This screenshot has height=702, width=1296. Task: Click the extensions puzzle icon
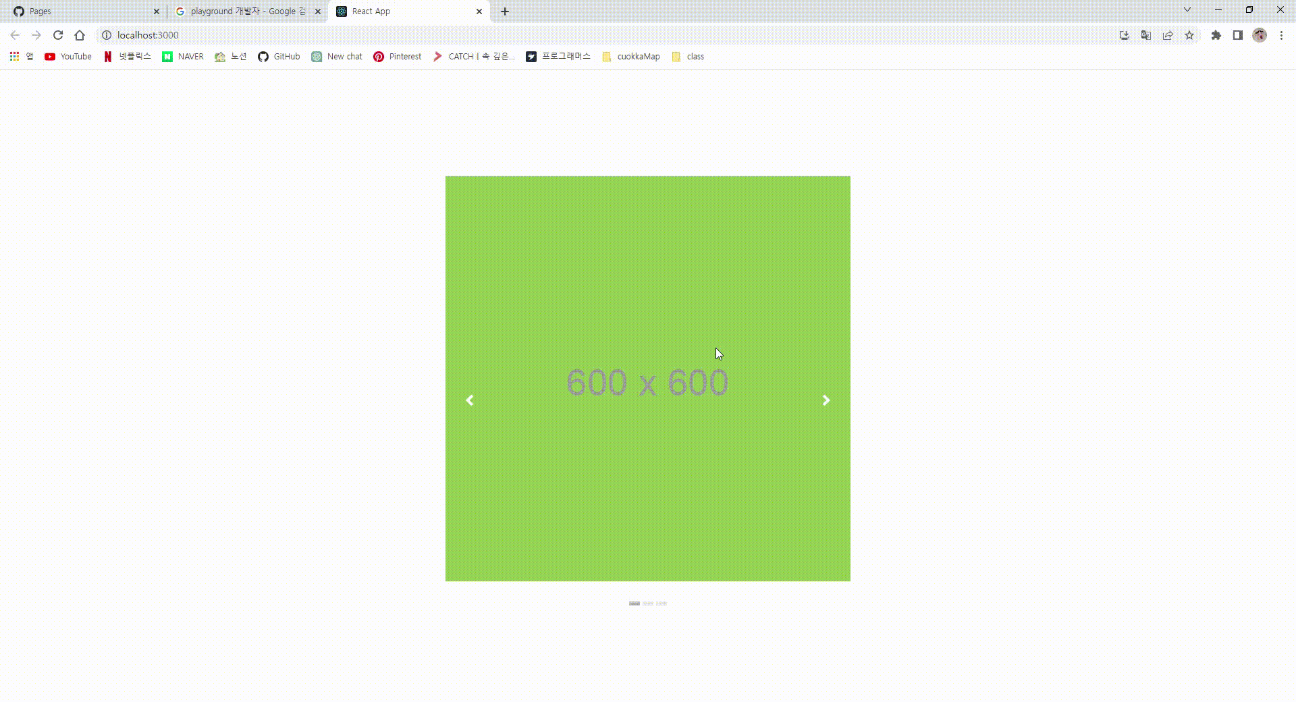[x=1216, y=35]
